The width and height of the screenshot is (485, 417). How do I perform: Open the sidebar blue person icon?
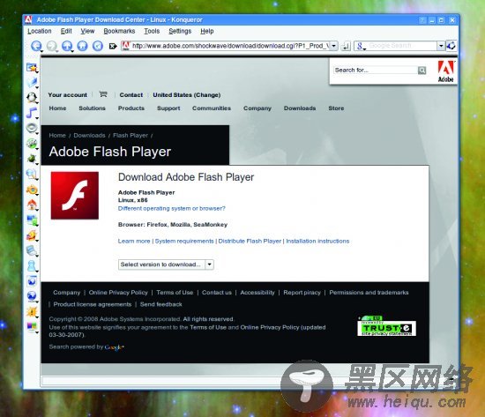pos(32,265)
